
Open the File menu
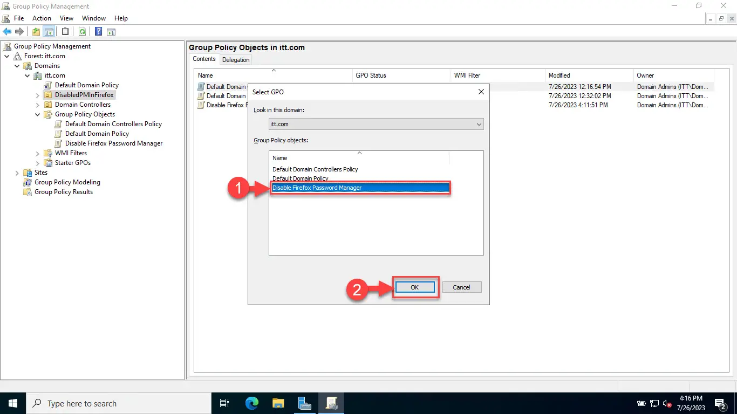[x=19, y=18]
